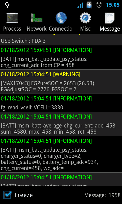
Task: Open the Process tab monitor icon
Action: [12, 18]
